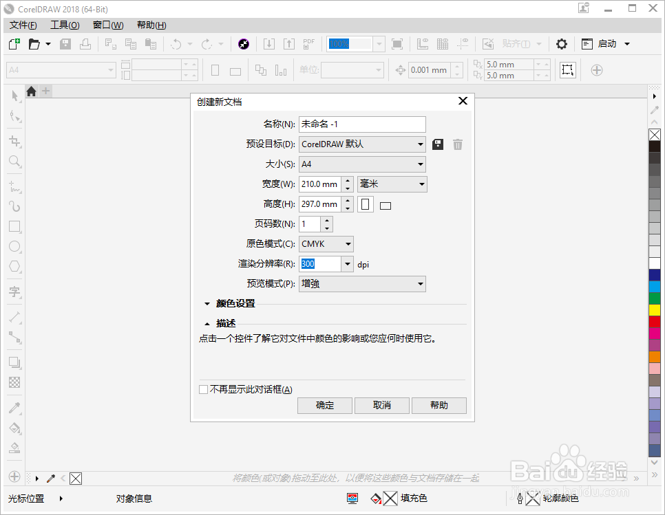Screen dimensions: 665x515
Task: Click the zoom level 100% box
Action: [350, 43]
